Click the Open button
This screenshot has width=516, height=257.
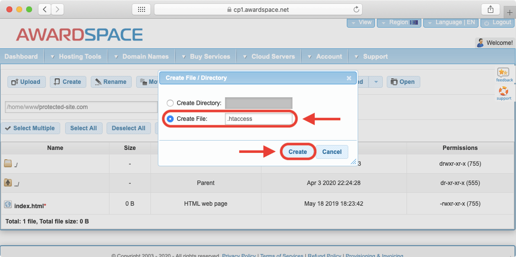(403, 82)
